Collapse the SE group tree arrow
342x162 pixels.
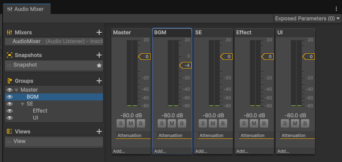[22, 104]
